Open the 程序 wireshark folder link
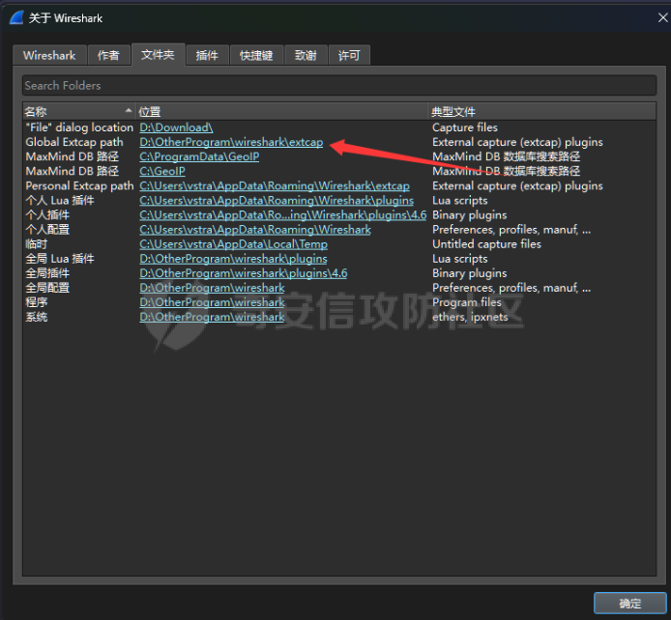 pyautogui.click(x=212, y=302)
